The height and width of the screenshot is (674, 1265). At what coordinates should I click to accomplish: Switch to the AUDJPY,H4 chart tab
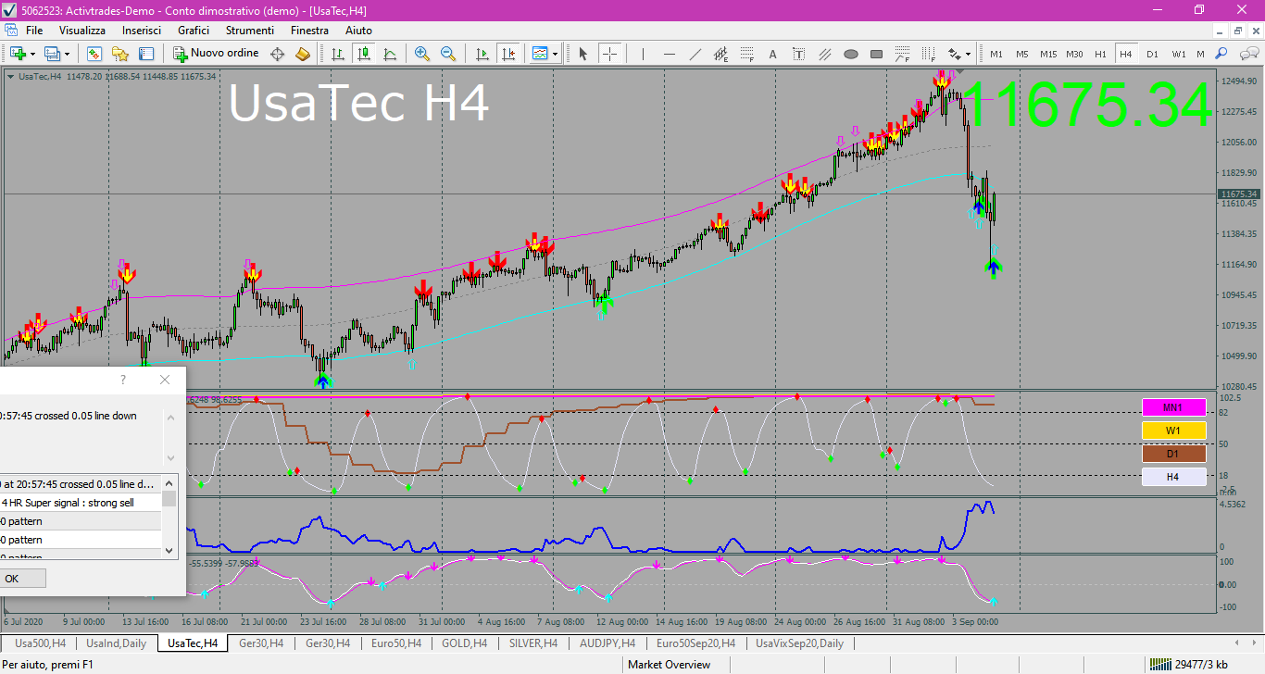(607, 643)
